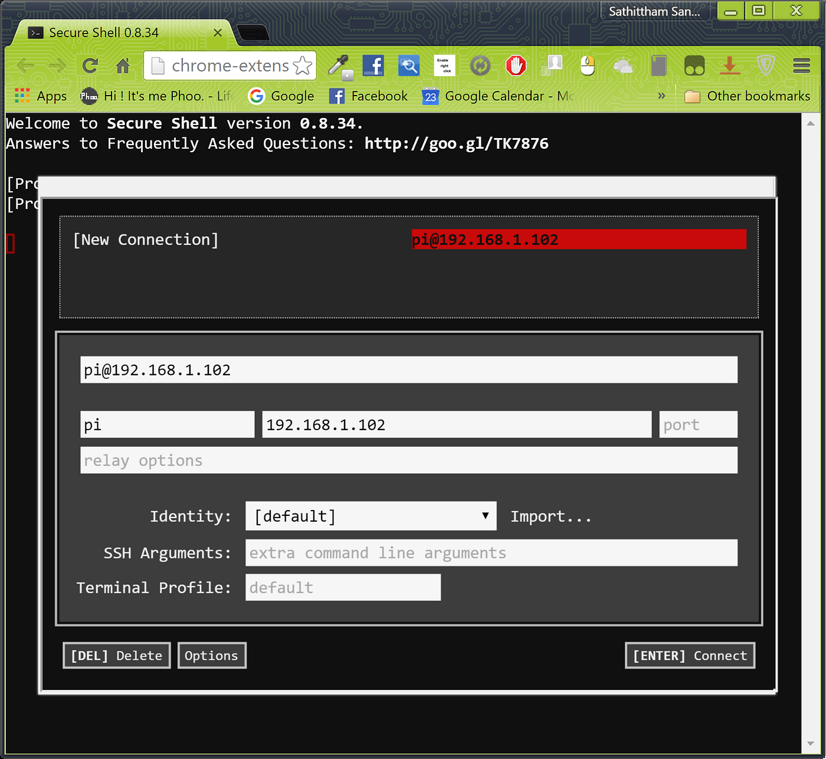This screenshot has width=826, height=759.
Task: Open the mouse gestures extension icon
Action: pos(588,66)
